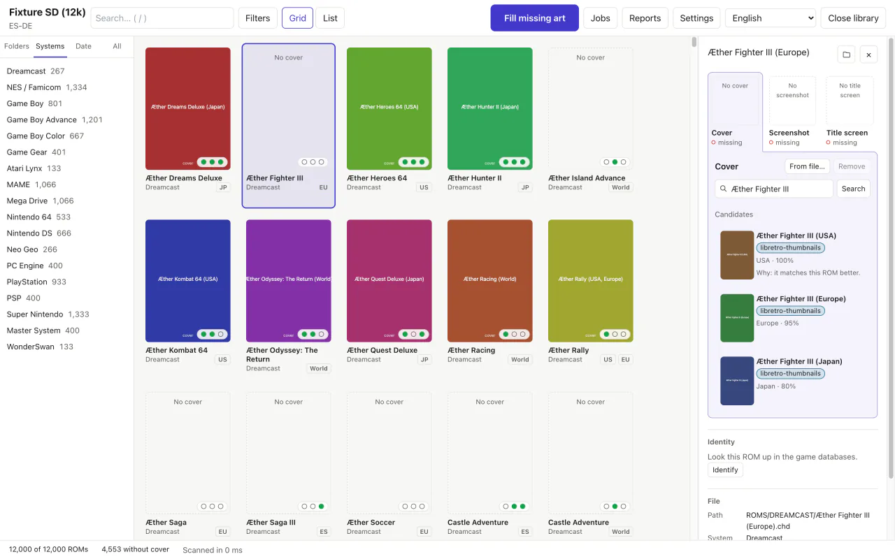The width and height of the screenshot is (895, 559).
Task: Open Æther Heroes 64 green cover
Action: click(389, 108)
